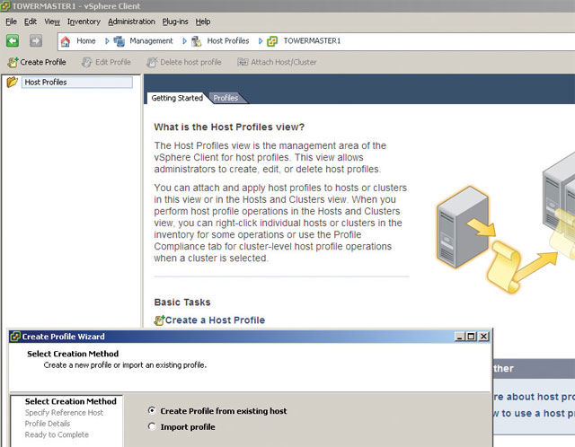This screenshot has height=447, width=575.
Task: Switch to the Profiles tab
Action: (x=226, y=98)
